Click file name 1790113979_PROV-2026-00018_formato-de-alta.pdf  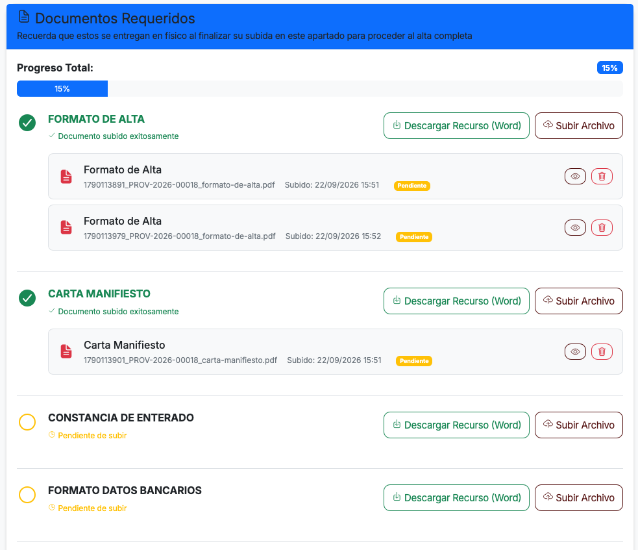(179, 236)
